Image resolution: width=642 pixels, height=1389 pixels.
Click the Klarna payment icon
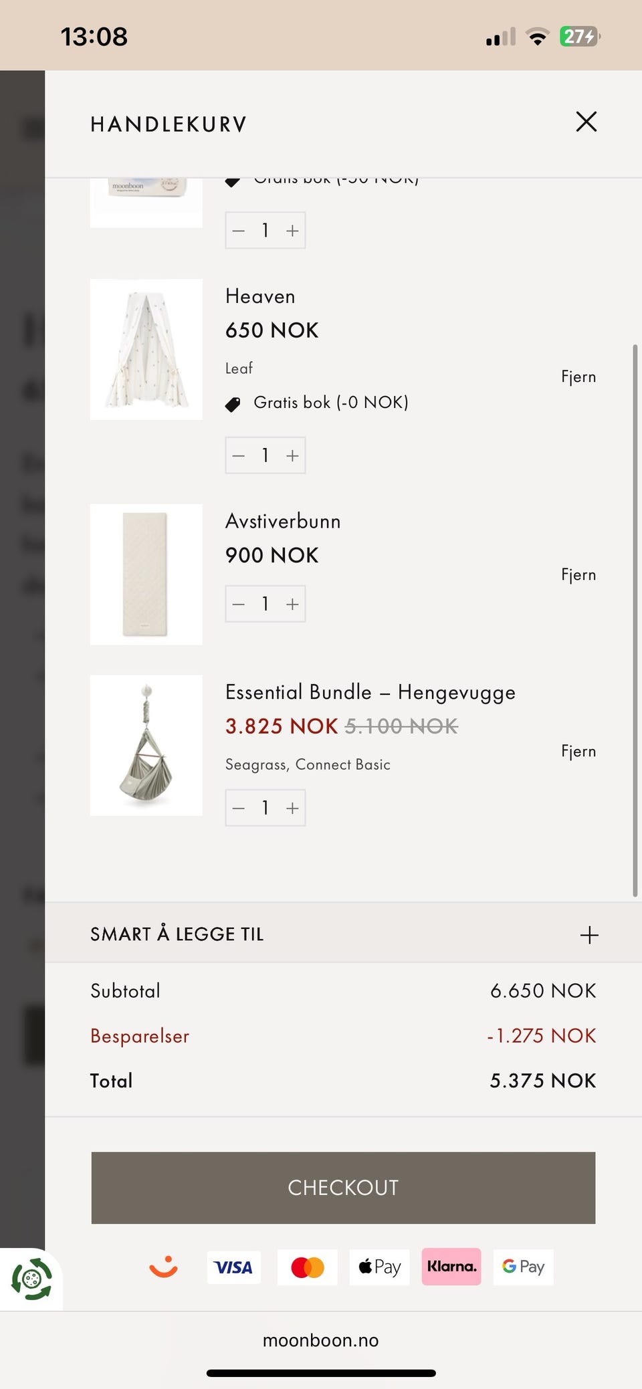(451, 1267)
